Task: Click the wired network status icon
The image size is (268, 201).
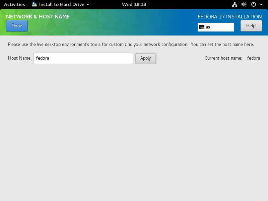Action: coord(234,4)
